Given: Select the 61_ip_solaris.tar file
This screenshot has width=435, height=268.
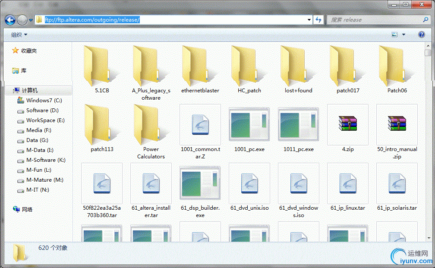Looking at the screenshot, I should [x=397, y=187].
